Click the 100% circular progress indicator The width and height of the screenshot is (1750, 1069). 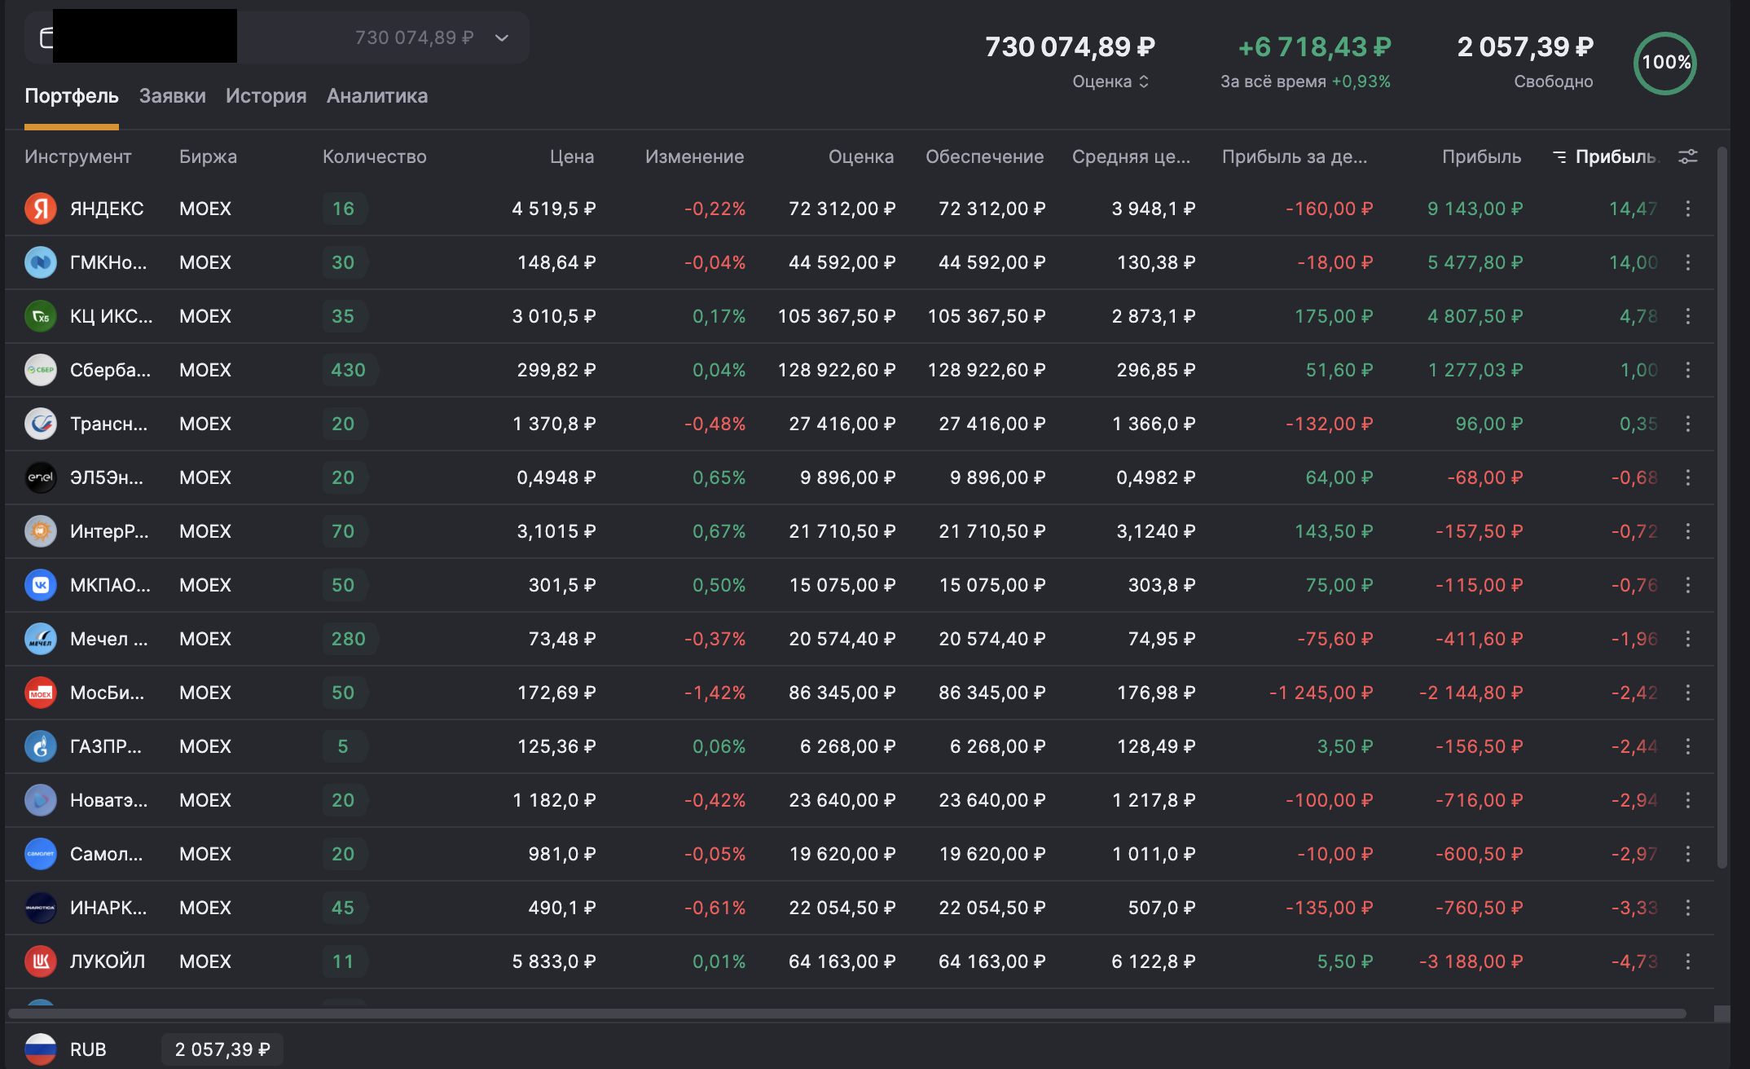click(x=1664, y=63)
